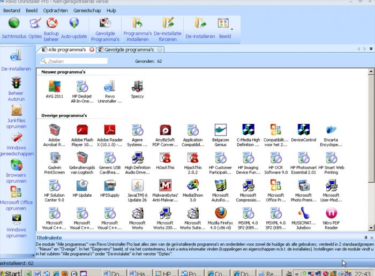Screen dimensions: 375x276
Task: Click the Windows Start button
Action: [x=11, y=273]
